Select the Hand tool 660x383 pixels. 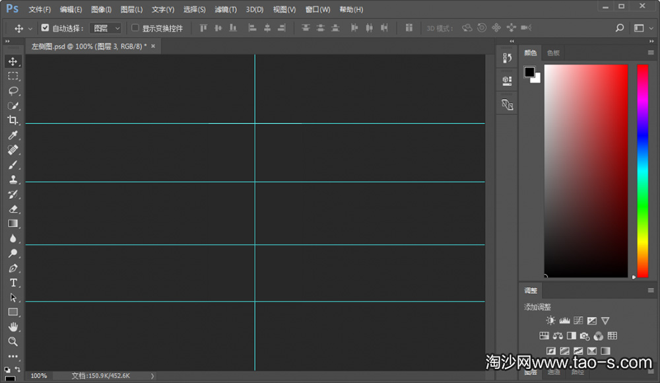[x=13, y=326]
